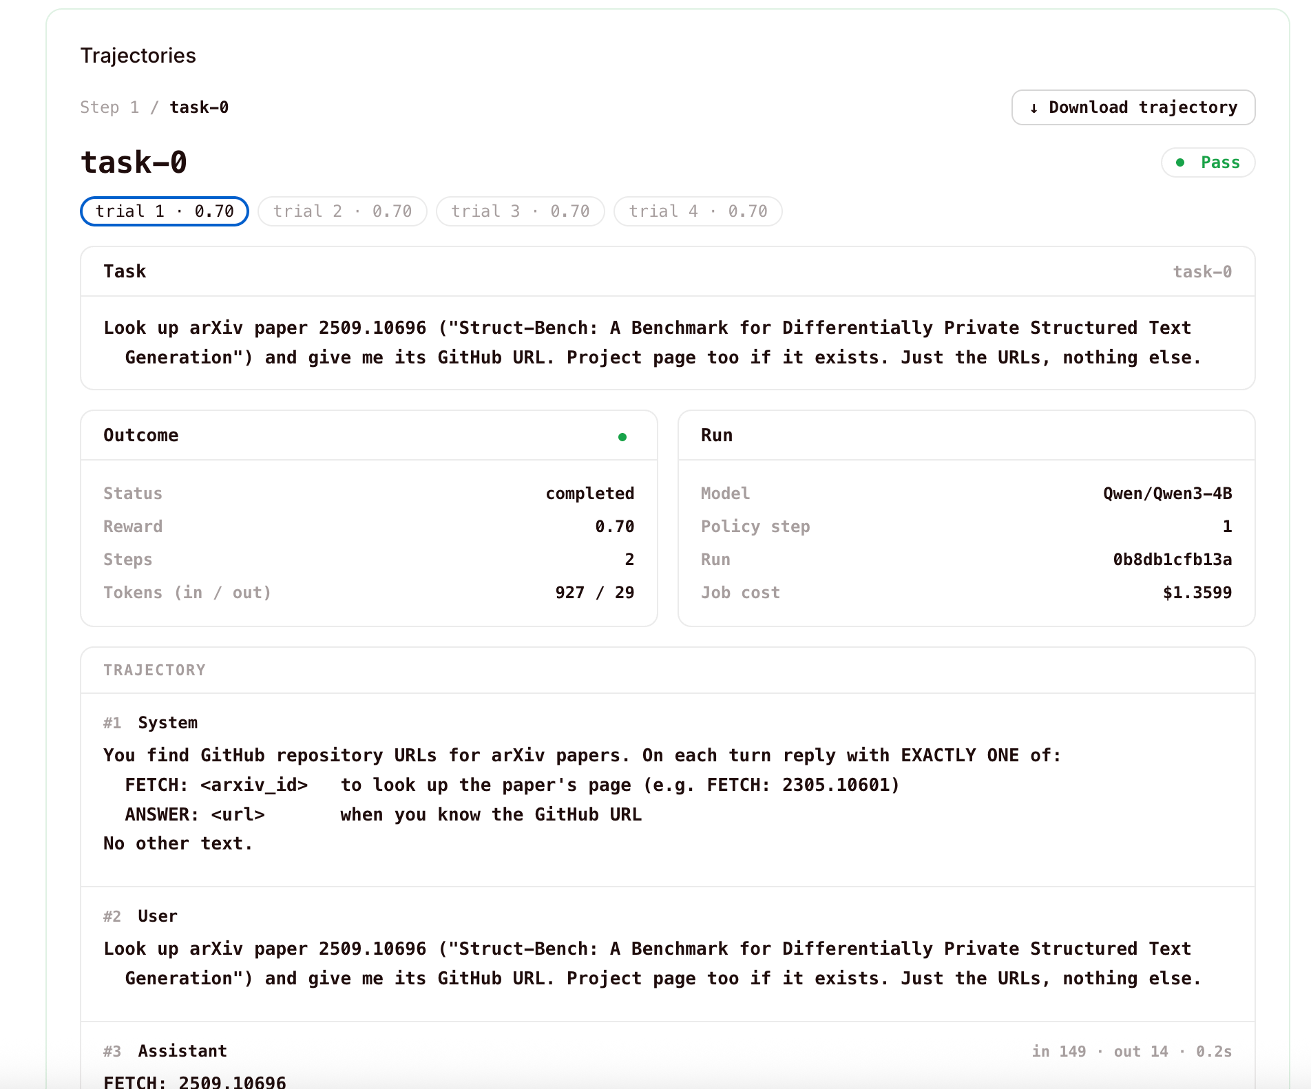Image resolution: width=1311 pixels, height=1089 pixels.
Task: View trial 4 · 0.70
Action: 698,211
